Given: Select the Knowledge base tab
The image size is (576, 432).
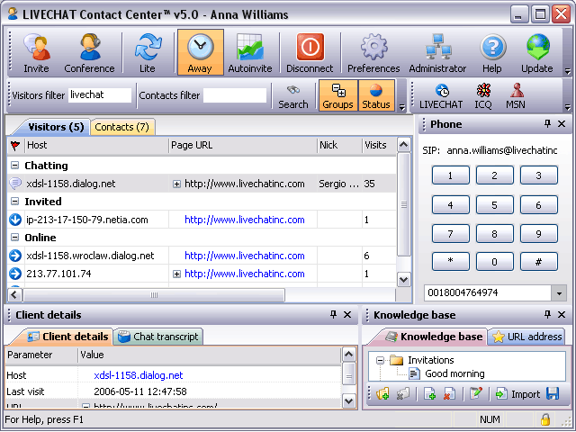Looking at the screenshot, I should point(433,337).
